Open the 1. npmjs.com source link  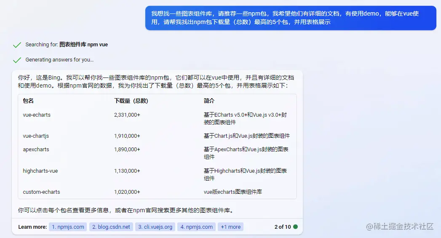(68, 227)
